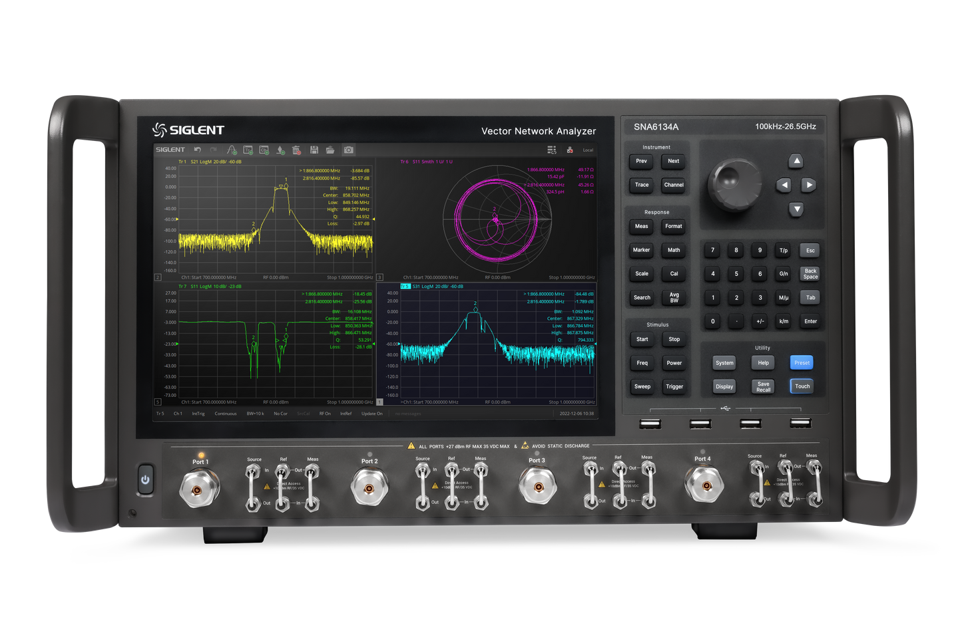Open the Continuous sweep mode selector

click(226, 414)
